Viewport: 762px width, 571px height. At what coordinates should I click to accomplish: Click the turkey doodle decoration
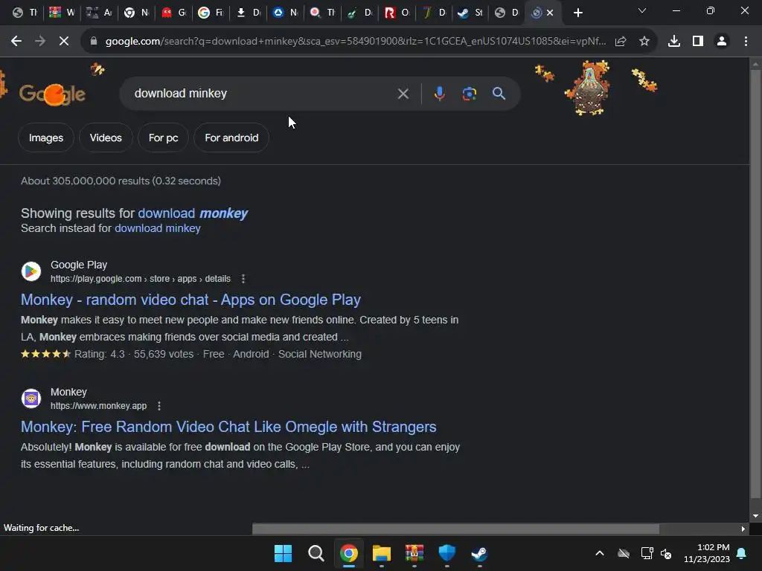589,88
